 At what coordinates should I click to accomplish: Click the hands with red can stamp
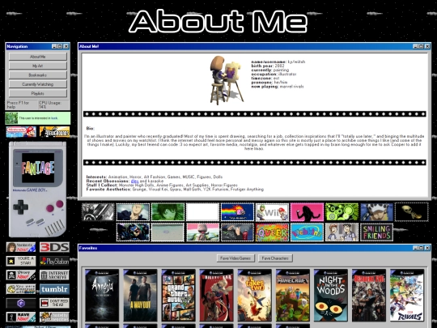(237, 232)
